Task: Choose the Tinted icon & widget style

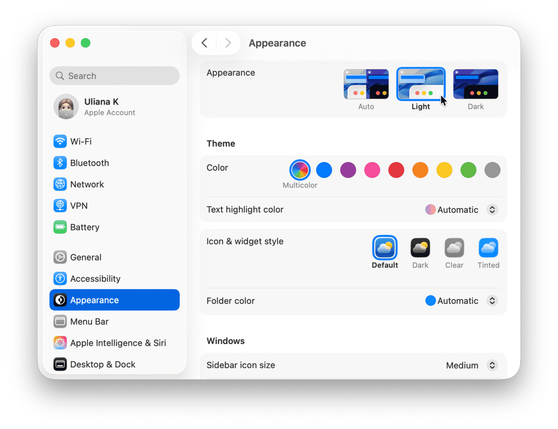Action: pos(488,248)
